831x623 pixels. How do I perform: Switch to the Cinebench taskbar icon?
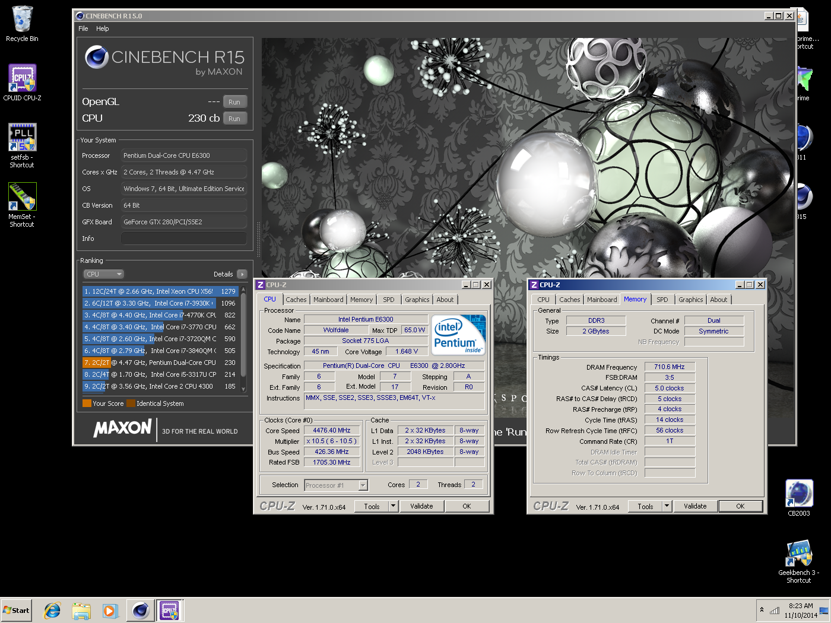tap(141, 611)
